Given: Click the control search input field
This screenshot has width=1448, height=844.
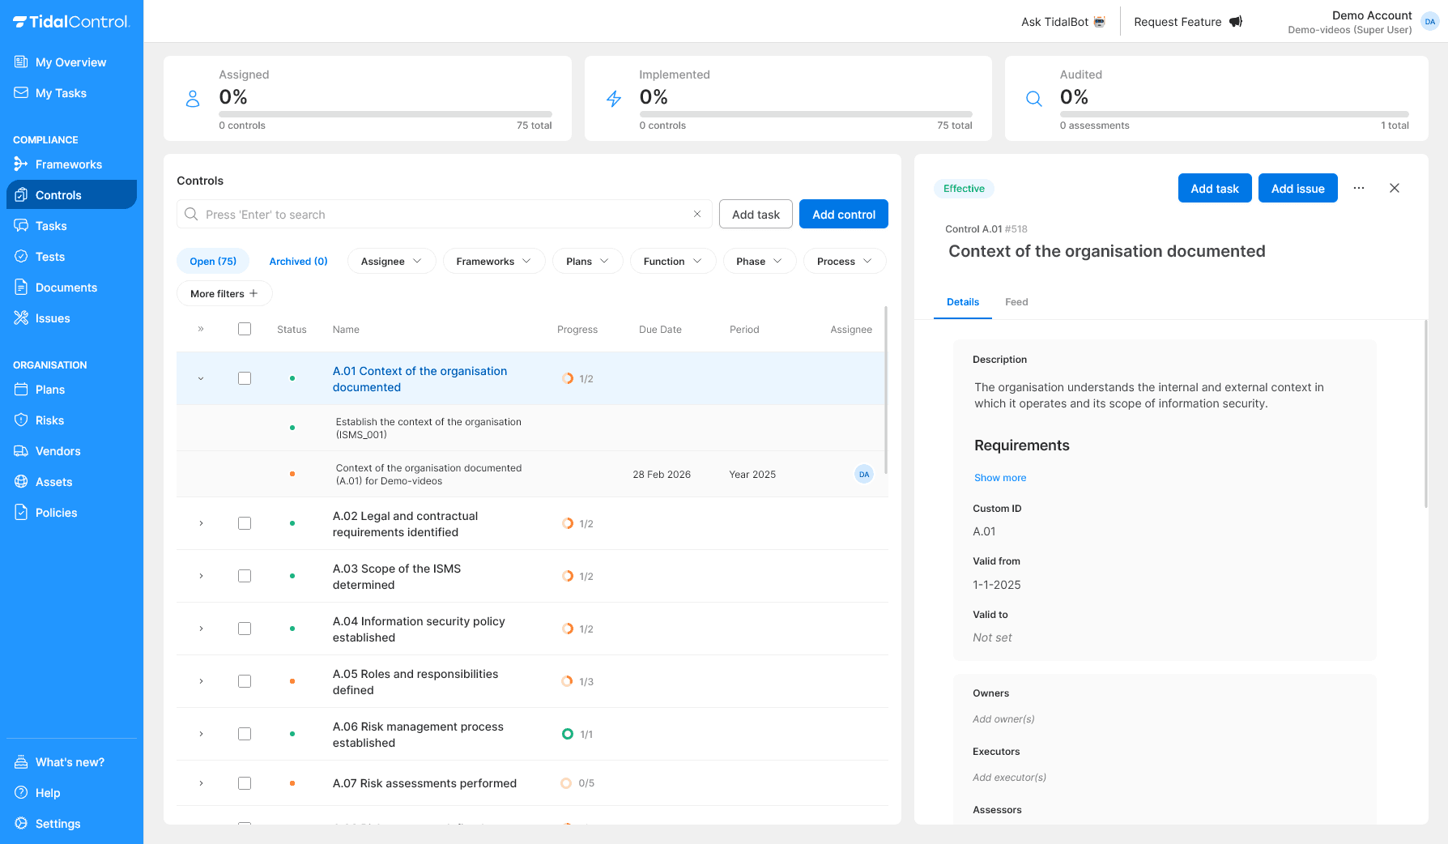Looking at the screenshot, I should coord(444,214).
